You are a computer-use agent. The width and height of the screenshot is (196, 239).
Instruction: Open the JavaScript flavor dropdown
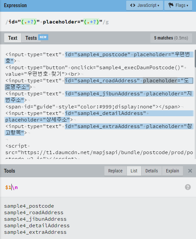point(144,5)
